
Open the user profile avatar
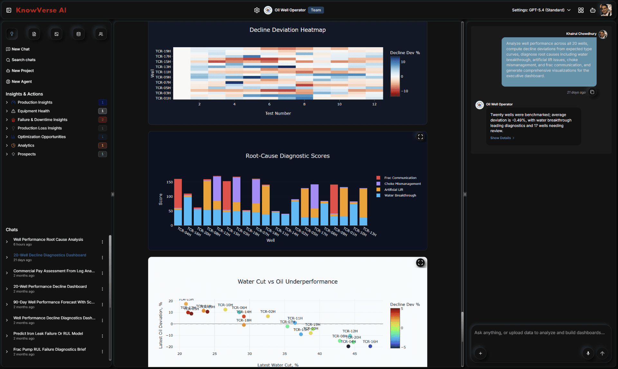tap(605, 10)
